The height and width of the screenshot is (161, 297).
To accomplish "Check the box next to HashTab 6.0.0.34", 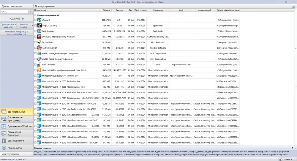I will tap(35, 48).
